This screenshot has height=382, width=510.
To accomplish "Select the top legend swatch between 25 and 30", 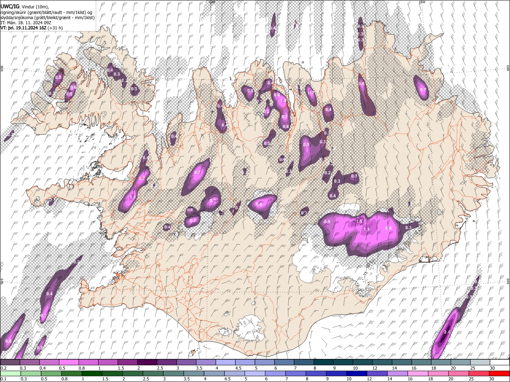I will coord(480,363).
